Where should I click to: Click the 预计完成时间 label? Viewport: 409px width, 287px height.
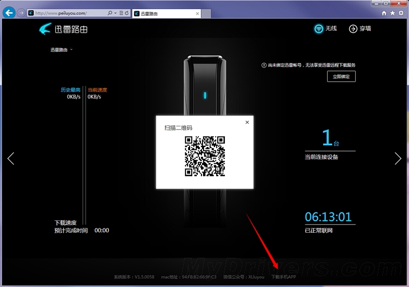71,230
